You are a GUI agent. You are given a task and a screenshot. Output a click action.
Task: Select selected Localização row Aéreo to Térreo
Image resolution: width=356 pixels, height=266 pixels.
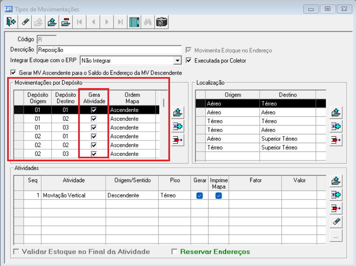point(261,104)
